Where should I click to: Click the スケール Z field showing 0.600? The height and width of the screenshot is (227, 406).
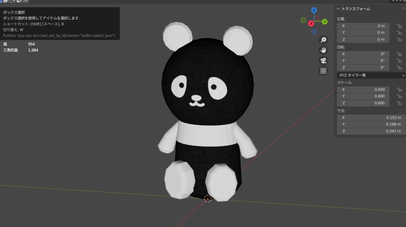pos(363,103)
